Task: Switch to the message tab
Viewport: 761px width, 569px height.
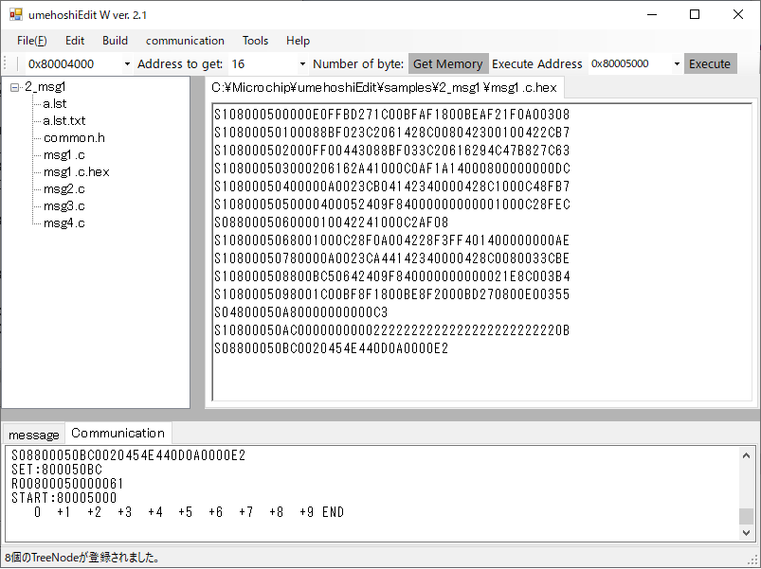Action: (34, 435)
